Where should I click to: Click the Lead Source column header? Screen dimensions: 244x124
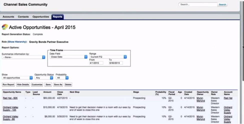[x=36, y=93]
